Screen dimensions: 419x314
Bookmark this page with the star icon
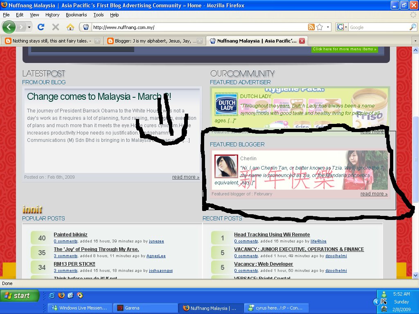320,27
